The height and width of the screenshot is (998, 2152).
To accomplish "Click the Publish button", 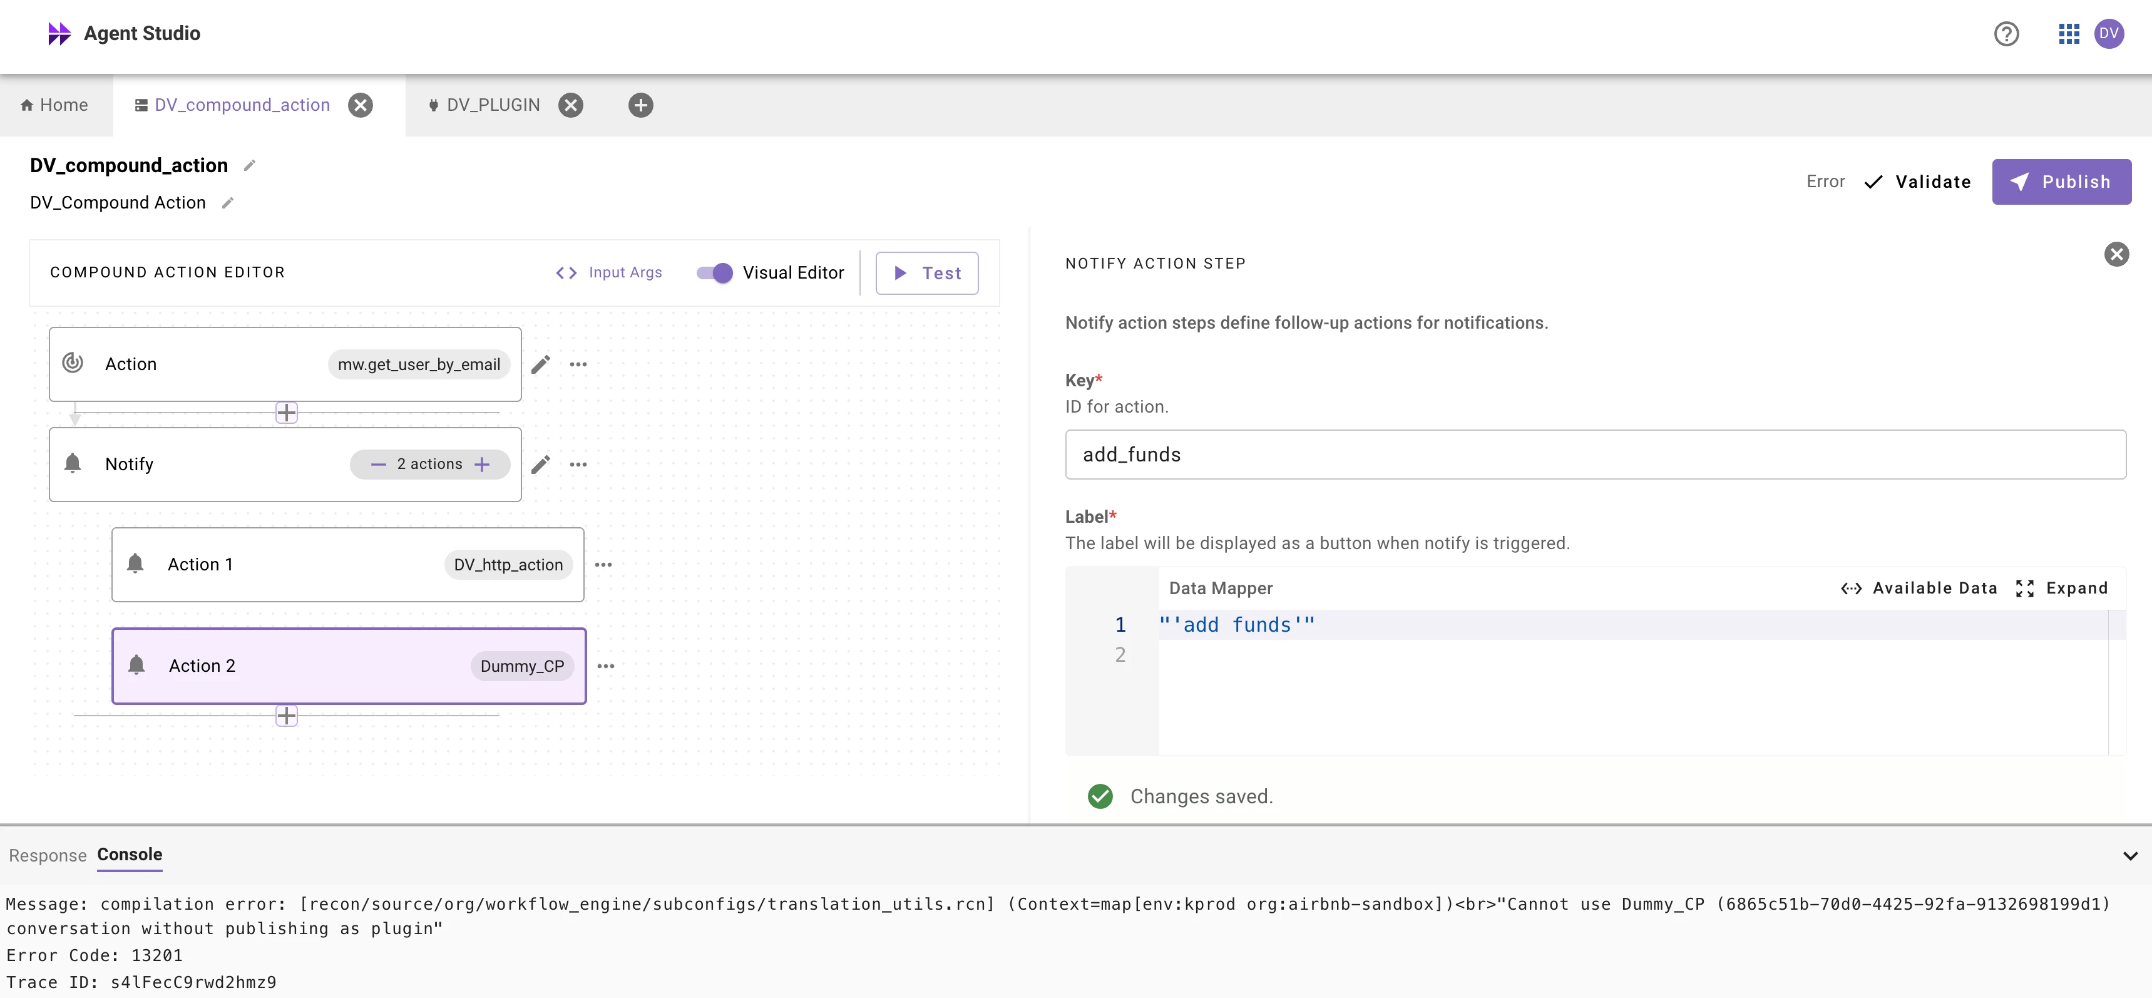I will coord(2061,182).
